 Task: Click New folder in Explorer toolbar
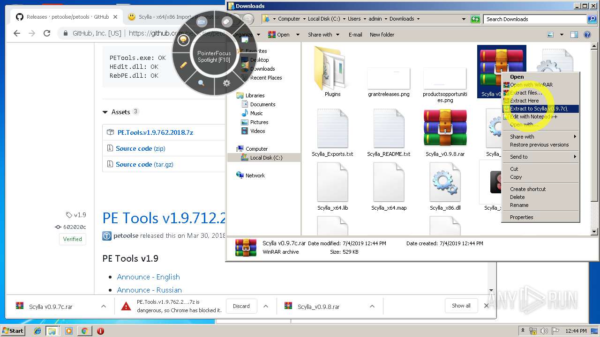coord(382,35)
